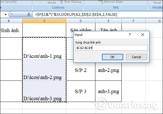Click the formula bar VLOOKUP formula text

tap(76, 14)
